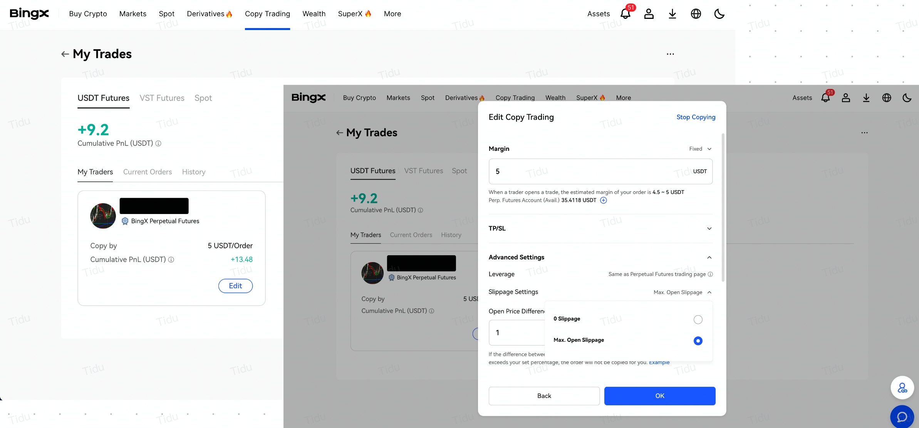Click the margin amount input field
The height and width of the screenshot is (428, 919).
600,171
